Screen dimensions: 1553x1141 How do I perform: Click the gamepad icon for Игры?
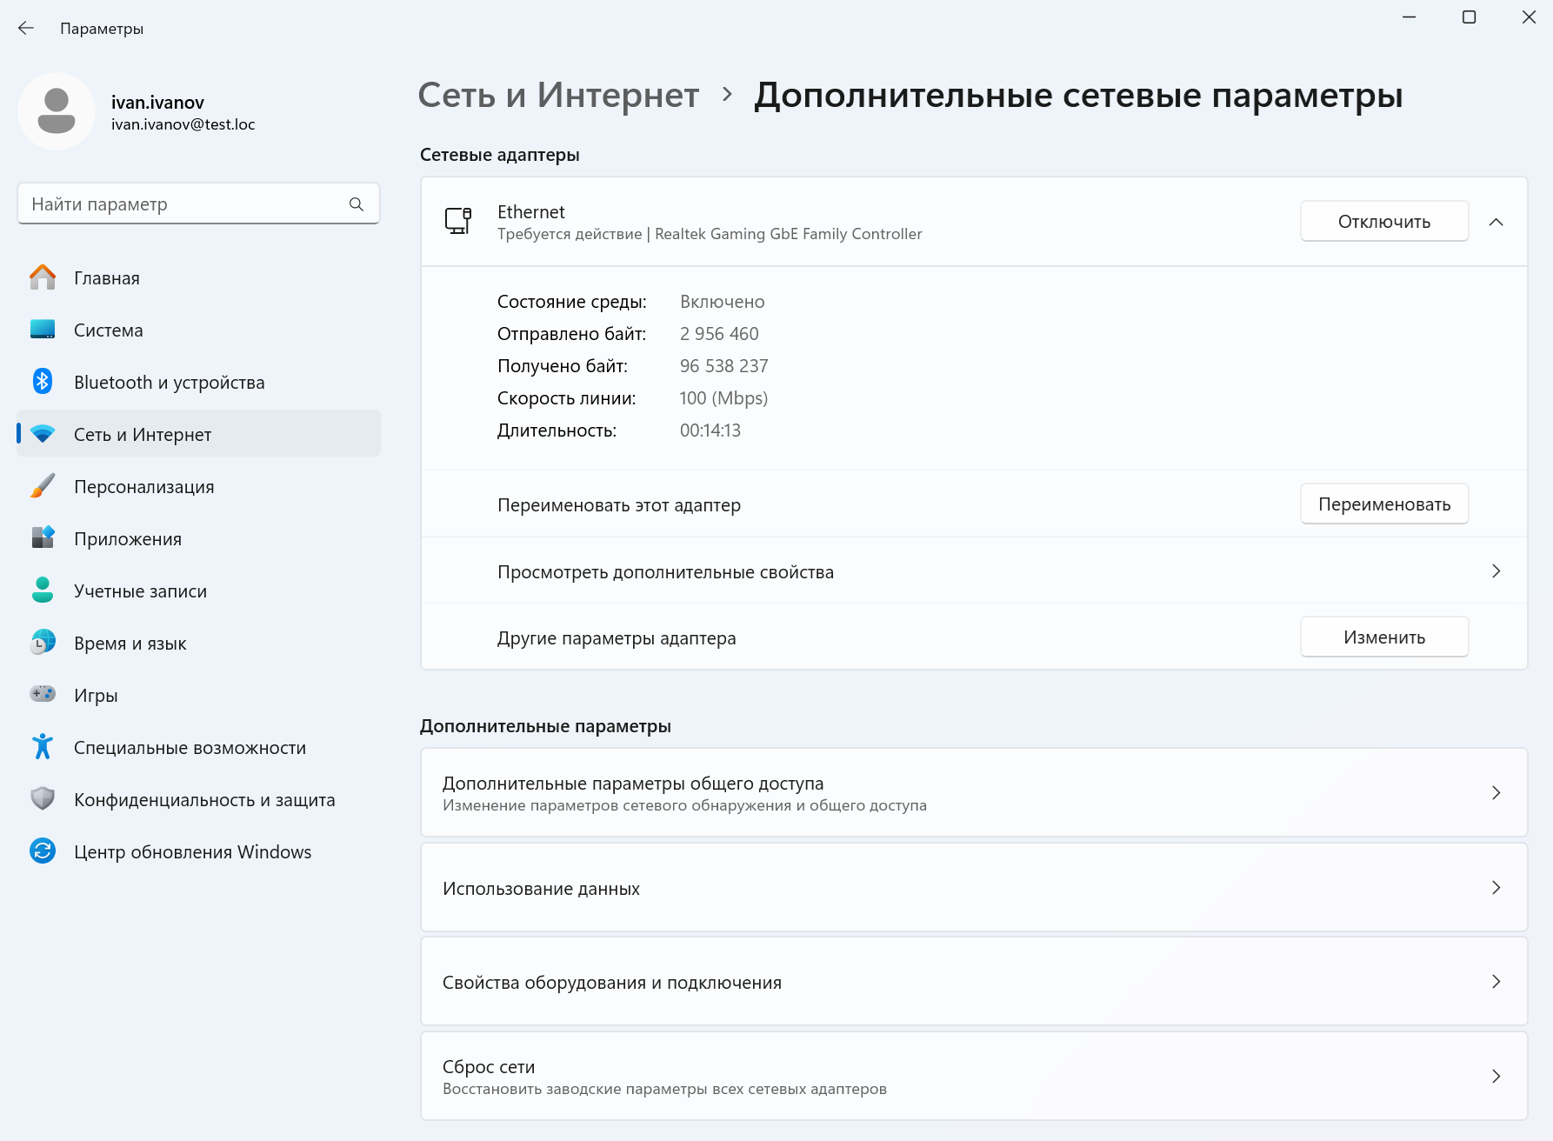point(42,695)
